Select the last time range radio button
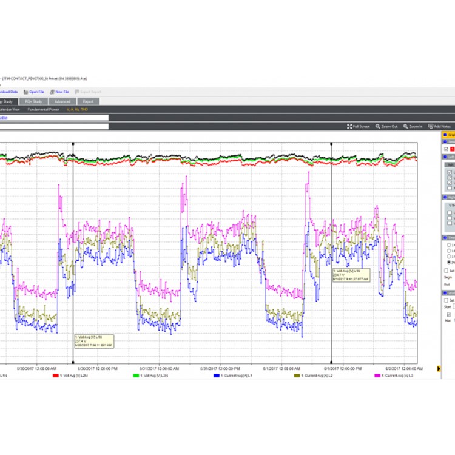 pos(448,262)
